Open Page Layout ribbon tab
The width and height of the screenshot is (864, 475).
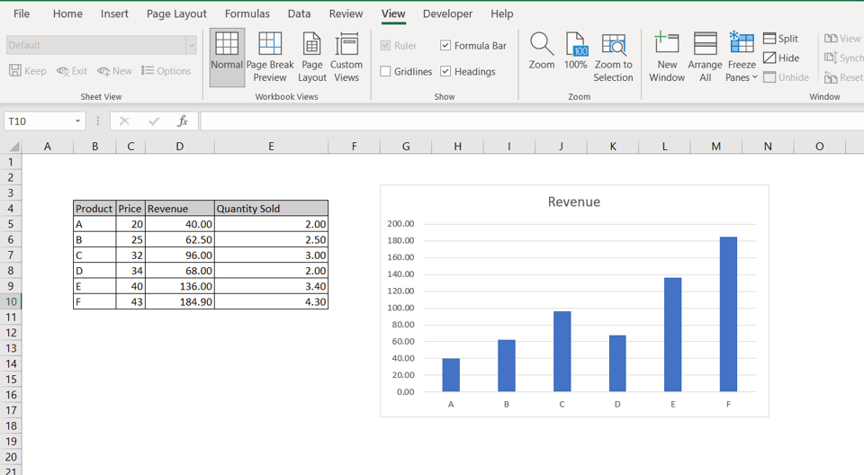(x=176, y=13)
